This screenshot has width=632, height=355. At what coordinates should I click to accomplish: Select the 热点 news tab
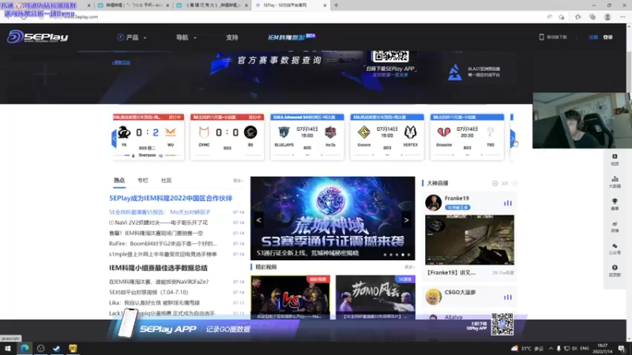(x=119, y=181)
